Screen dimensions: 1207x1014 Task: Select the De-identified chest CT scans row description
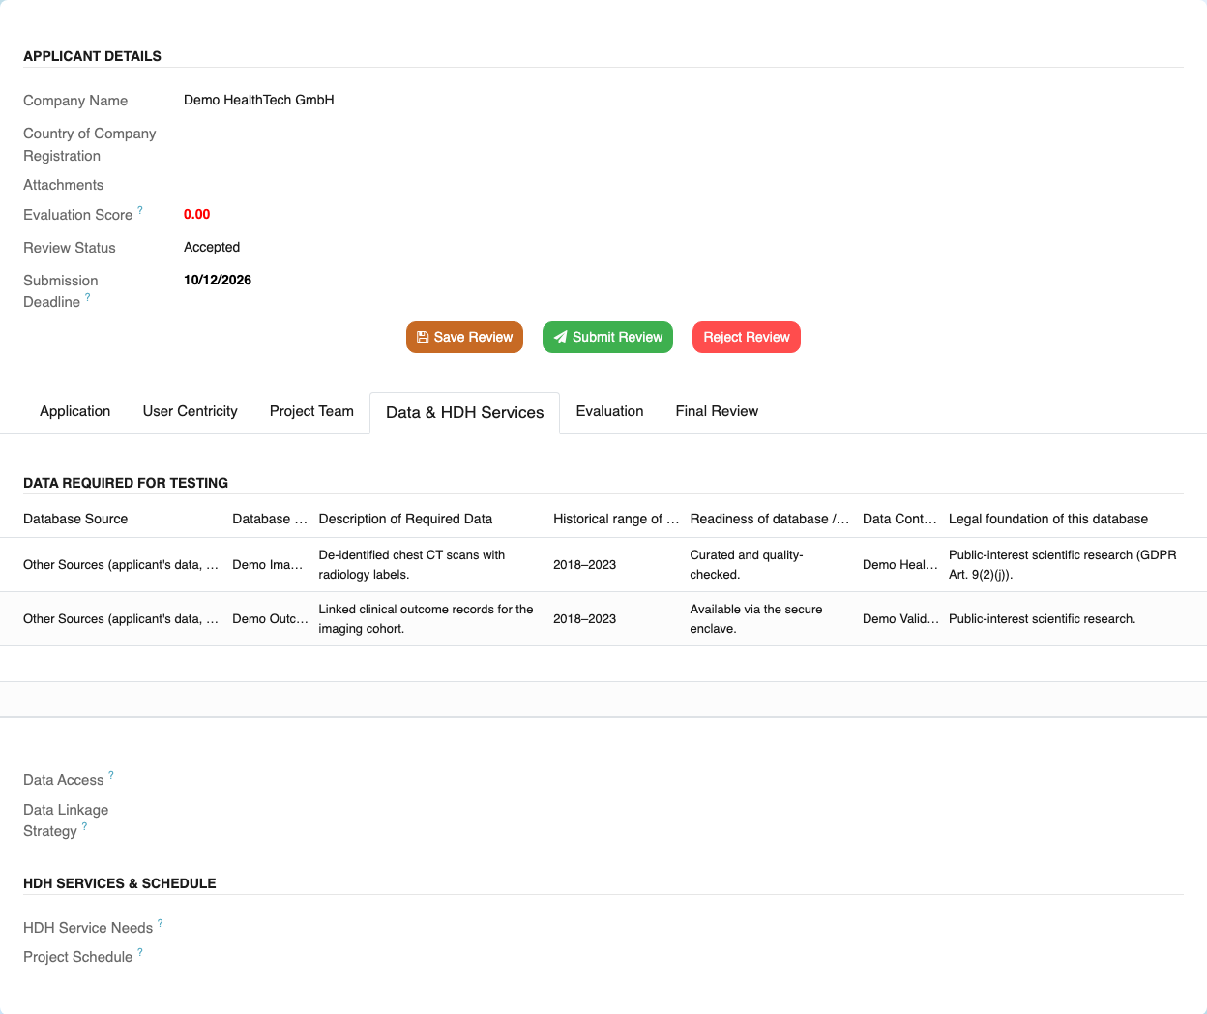[412, 564]
